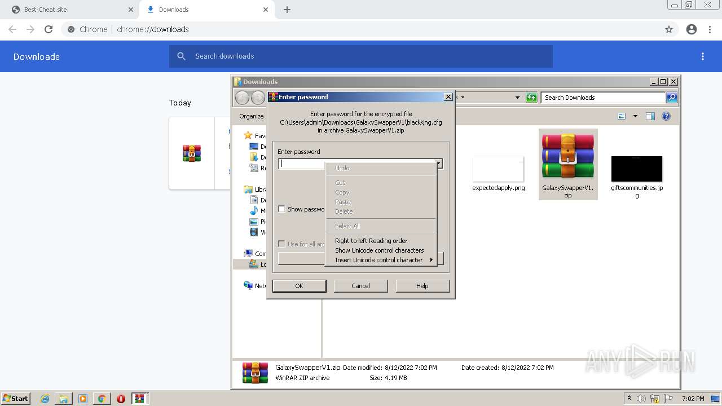Change the Explorer view icon
This screenshot has width=722, height=406.
(622, 116)
